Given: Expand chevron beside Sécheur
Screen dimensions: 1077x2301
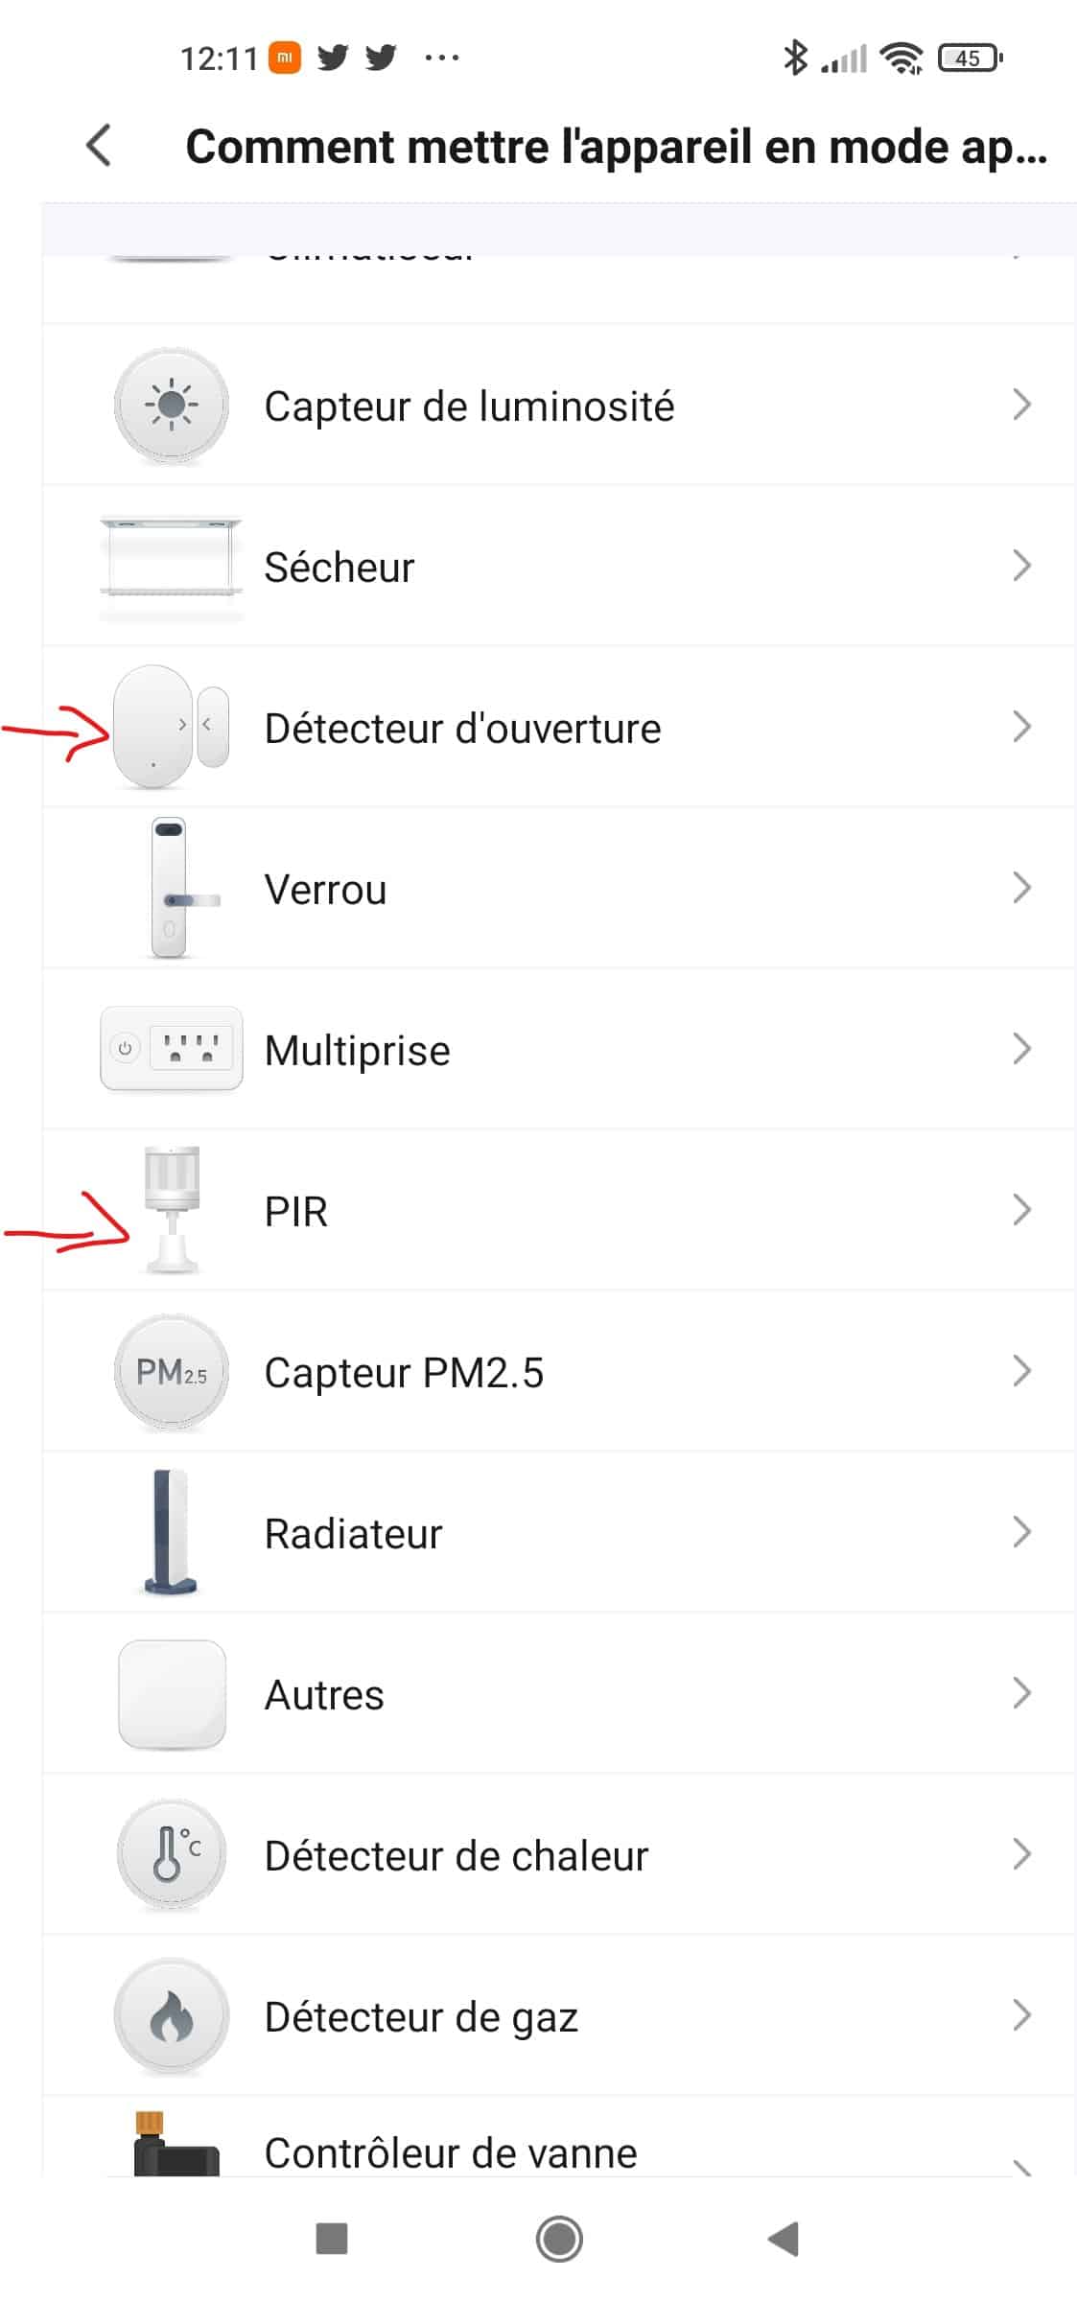Looking at the screenshot, I should [1022, 566].
